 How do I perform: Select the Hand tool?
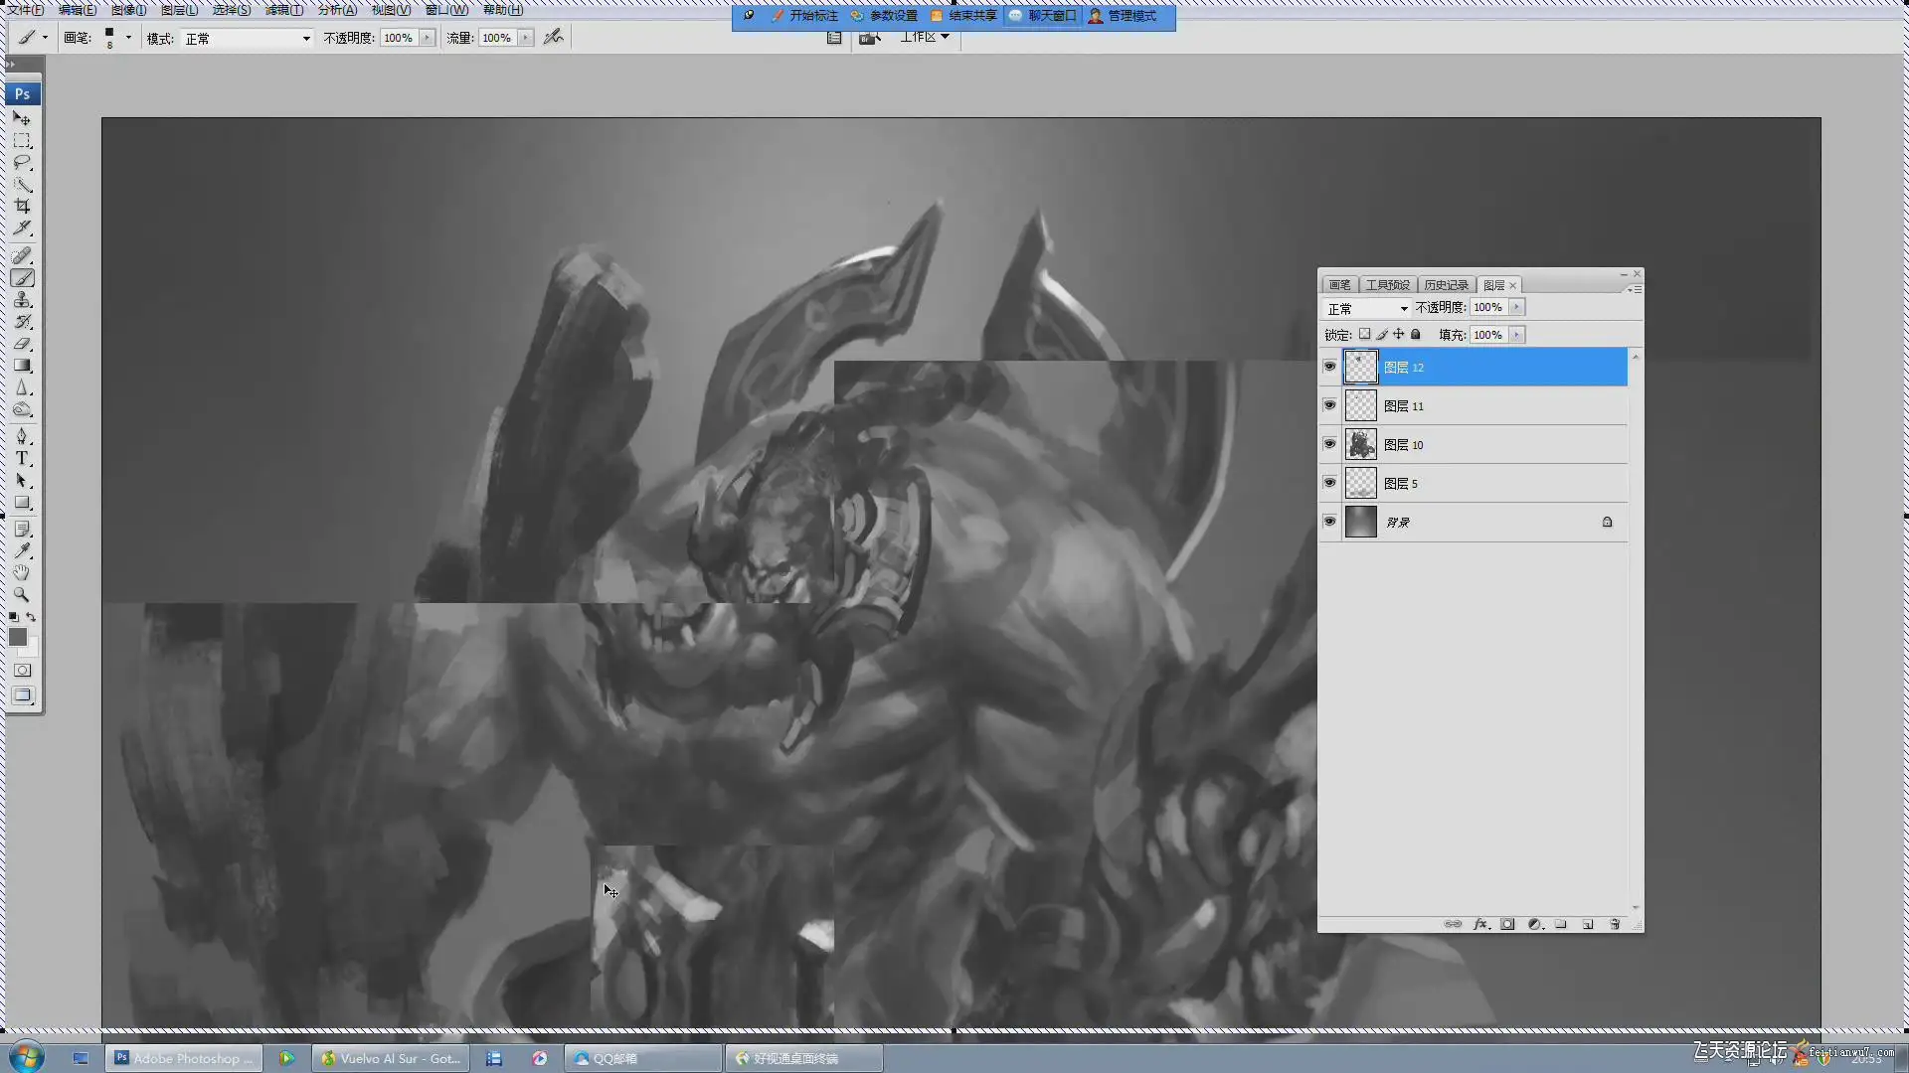[x=22, y=572]
